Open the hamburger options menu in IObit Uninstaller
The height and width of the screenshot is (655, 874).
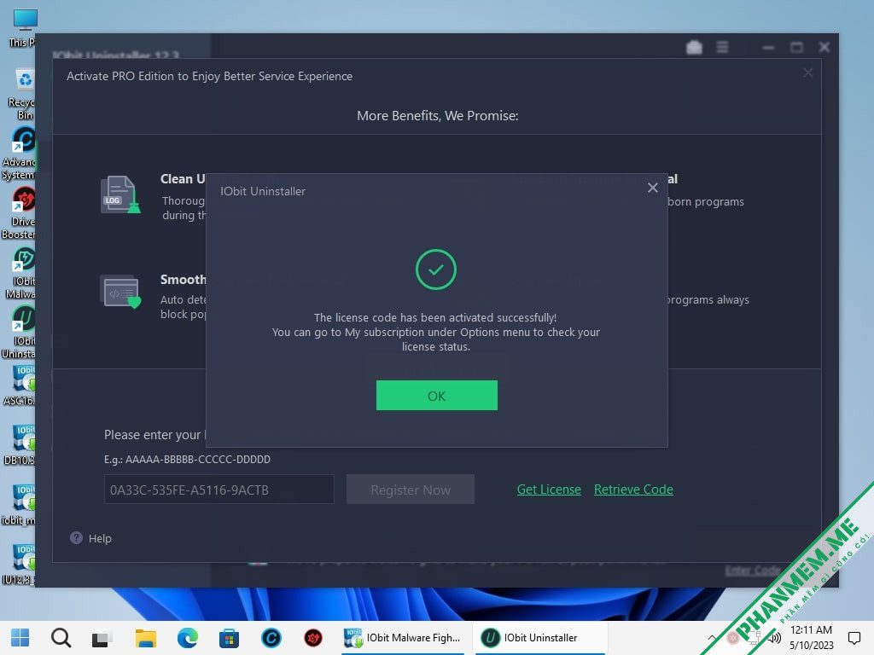click(x=722, y=48)
